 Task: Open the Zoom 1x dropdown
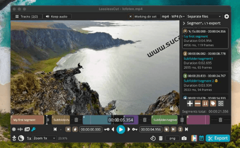44,138
